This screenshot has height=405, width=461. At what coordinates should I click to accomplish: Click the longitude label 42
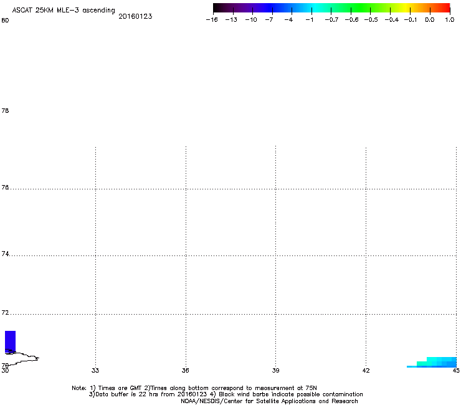click(366, 371)
